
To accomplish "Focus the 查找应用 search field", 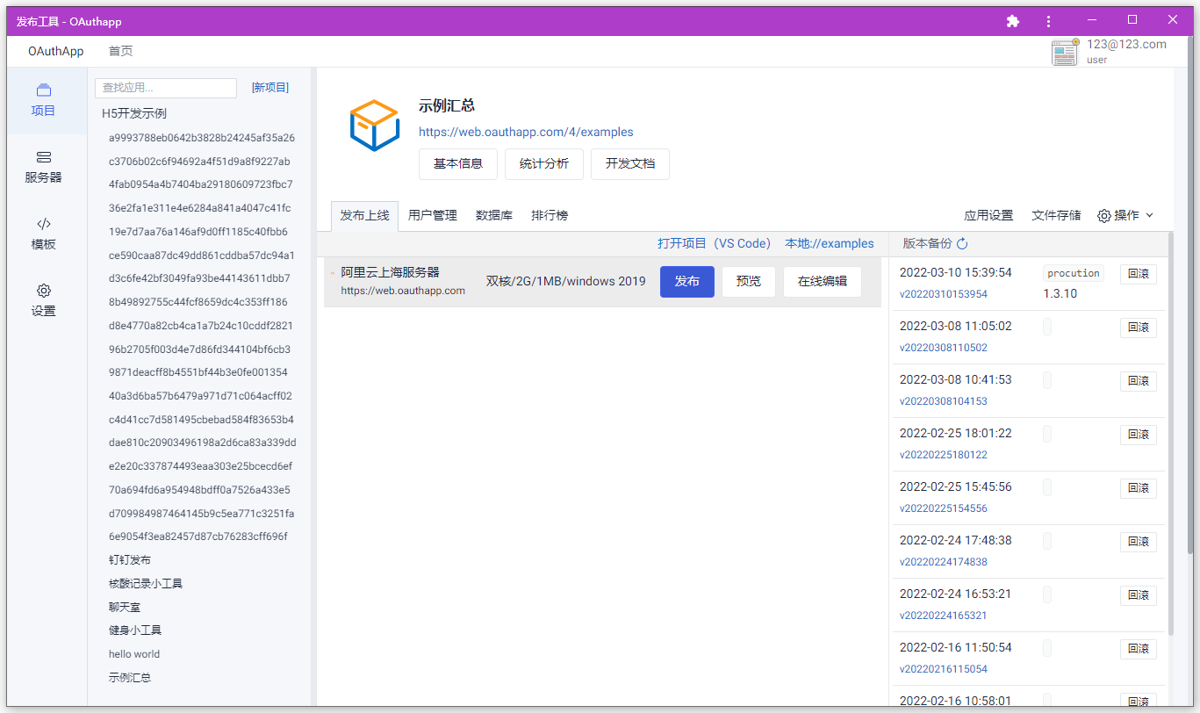I will coord(166,88).
